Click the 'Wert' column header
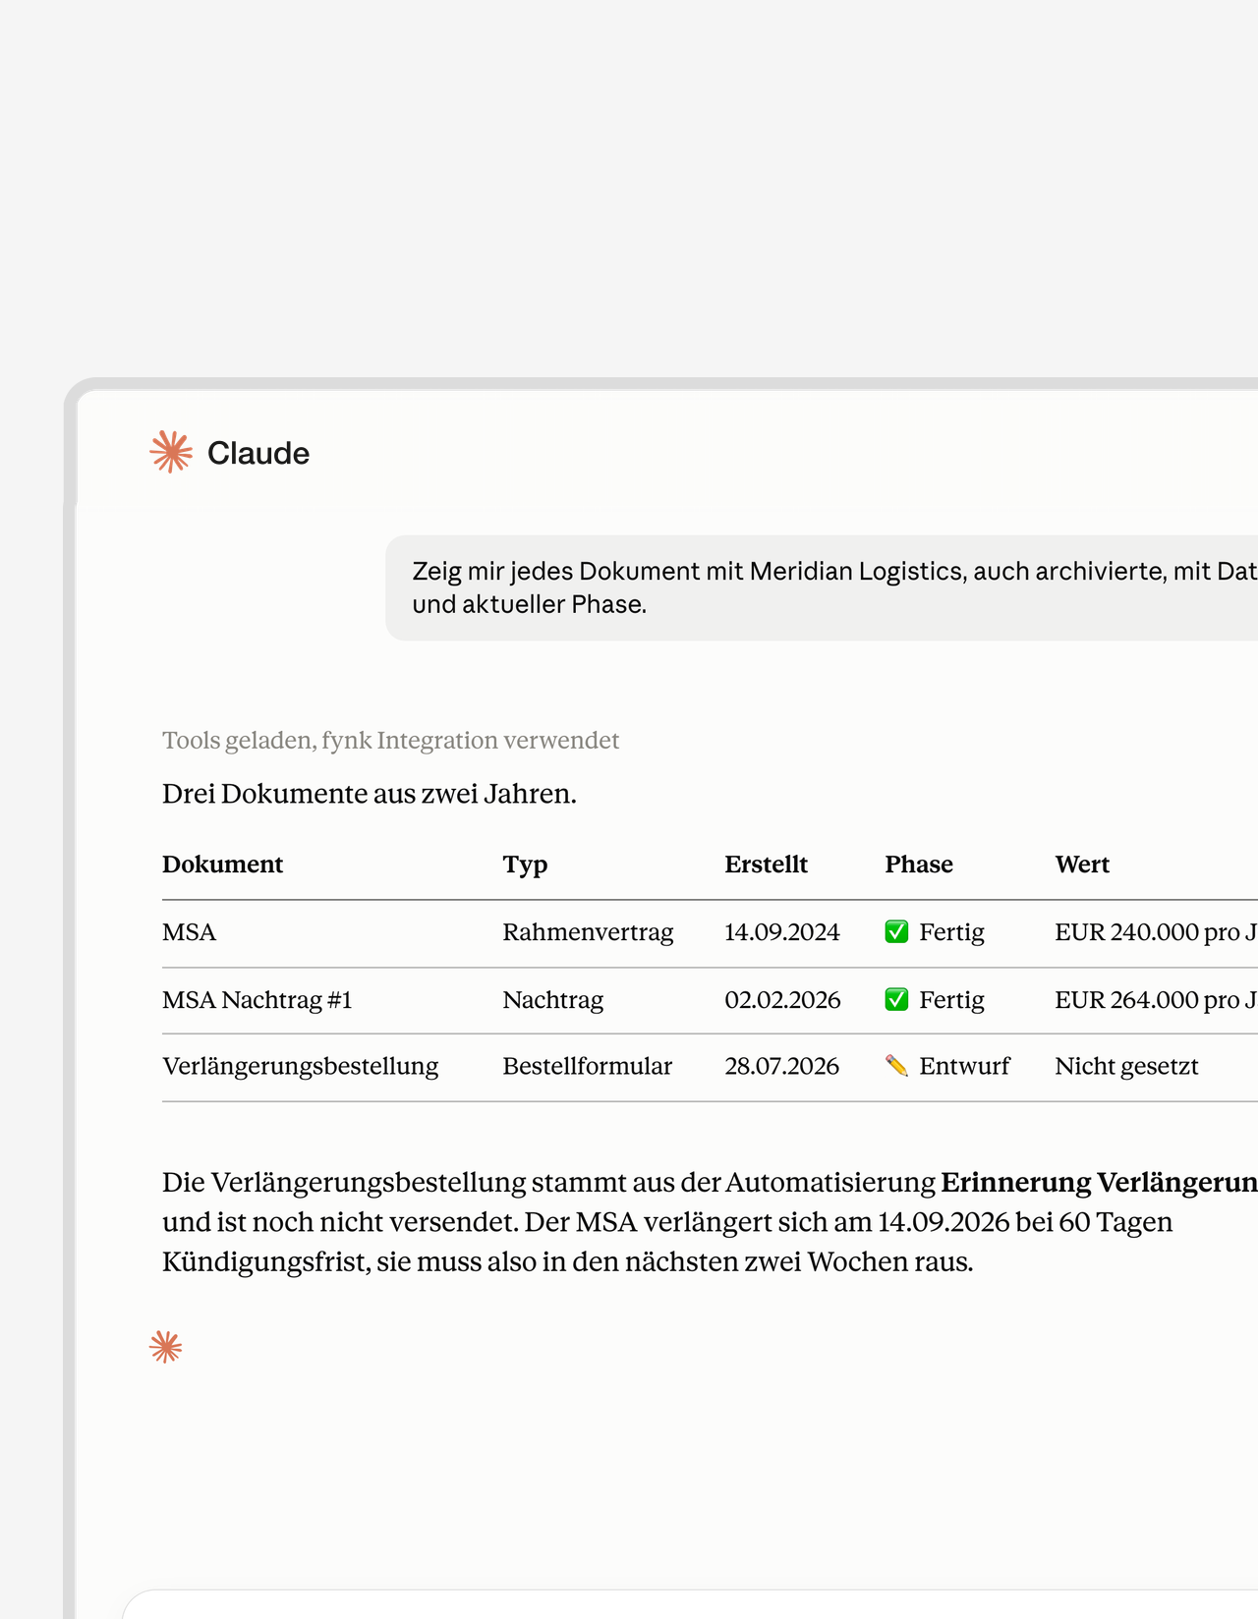Screen dimensions: 1258x1619 tap(1082, 865)
